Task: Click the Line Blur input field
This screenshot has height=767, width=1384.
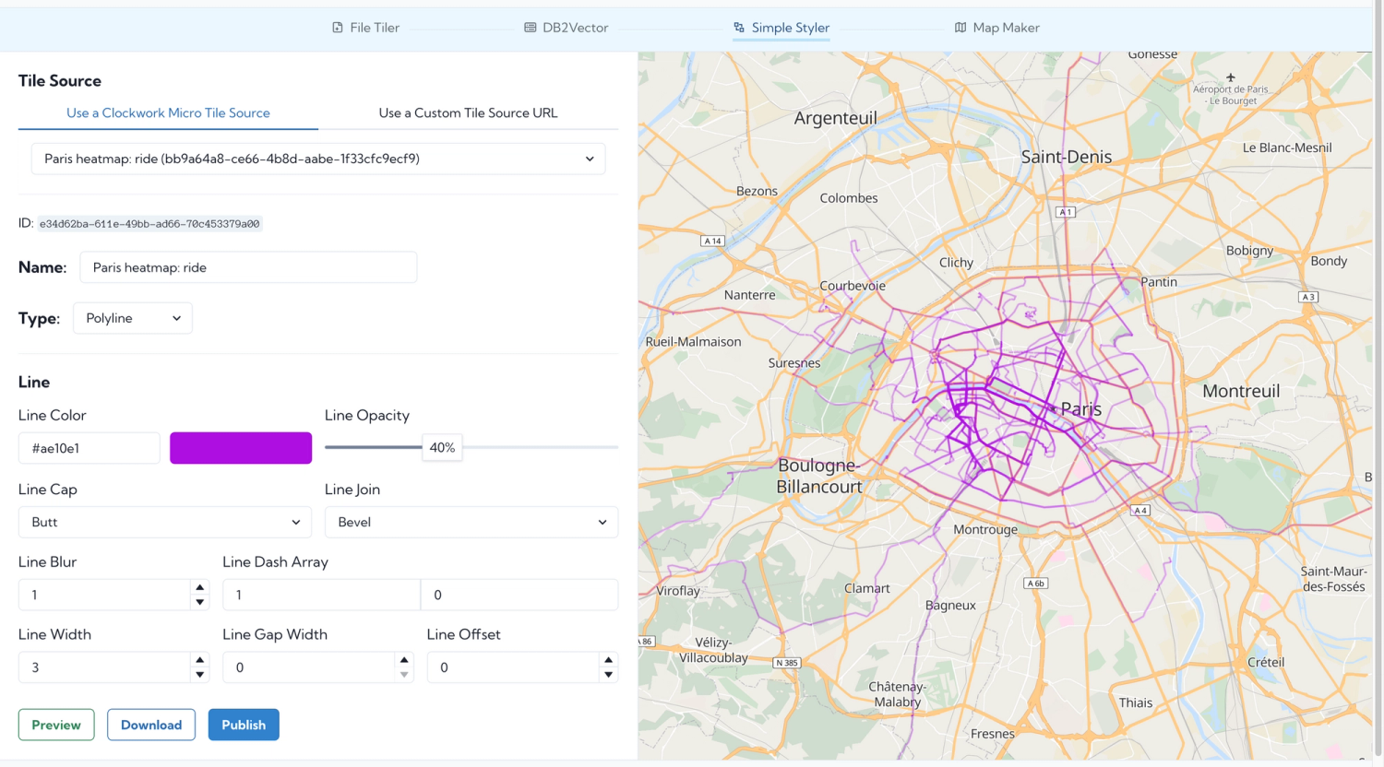Action: pos(104,595)
